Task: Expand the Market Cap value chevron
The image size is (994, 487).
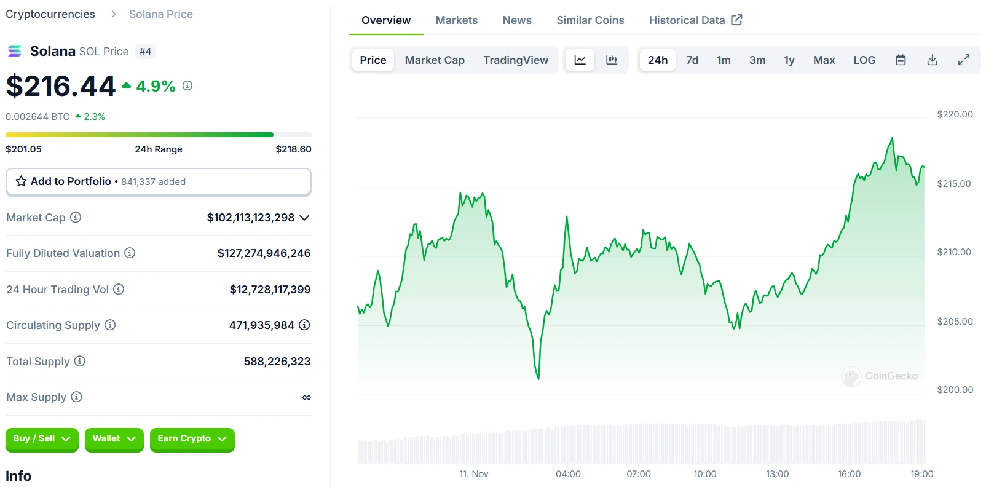Action: (x=304, y=218)
